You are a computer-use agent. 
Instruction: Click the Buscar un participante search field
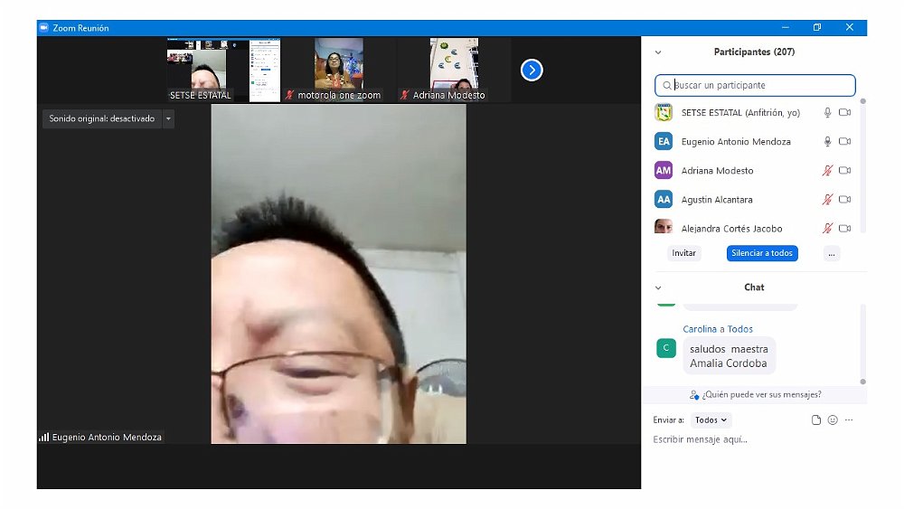(x=755, y=85)
